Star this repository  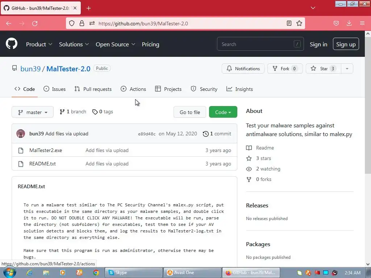point(324,68)
